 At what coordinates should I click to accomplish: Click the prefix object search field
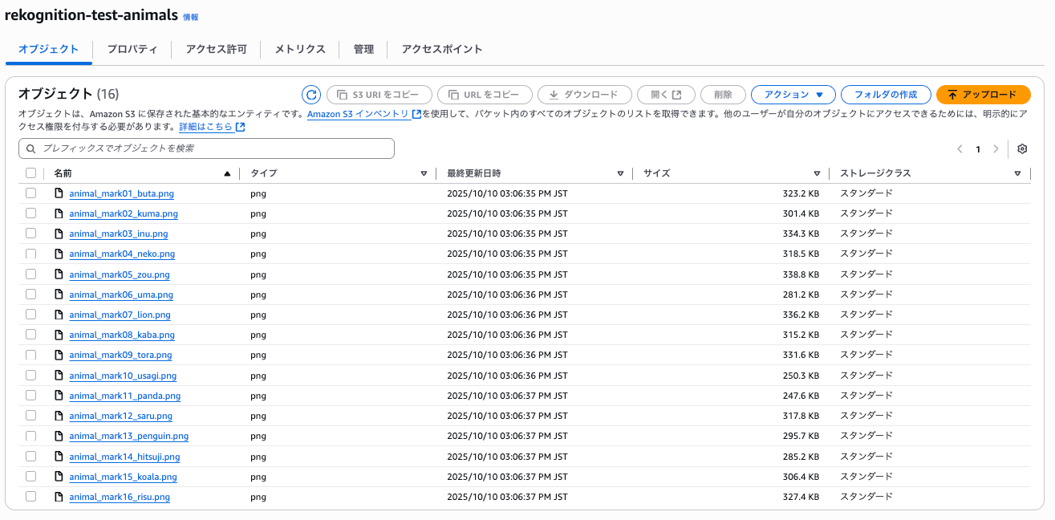pos(206,148)
